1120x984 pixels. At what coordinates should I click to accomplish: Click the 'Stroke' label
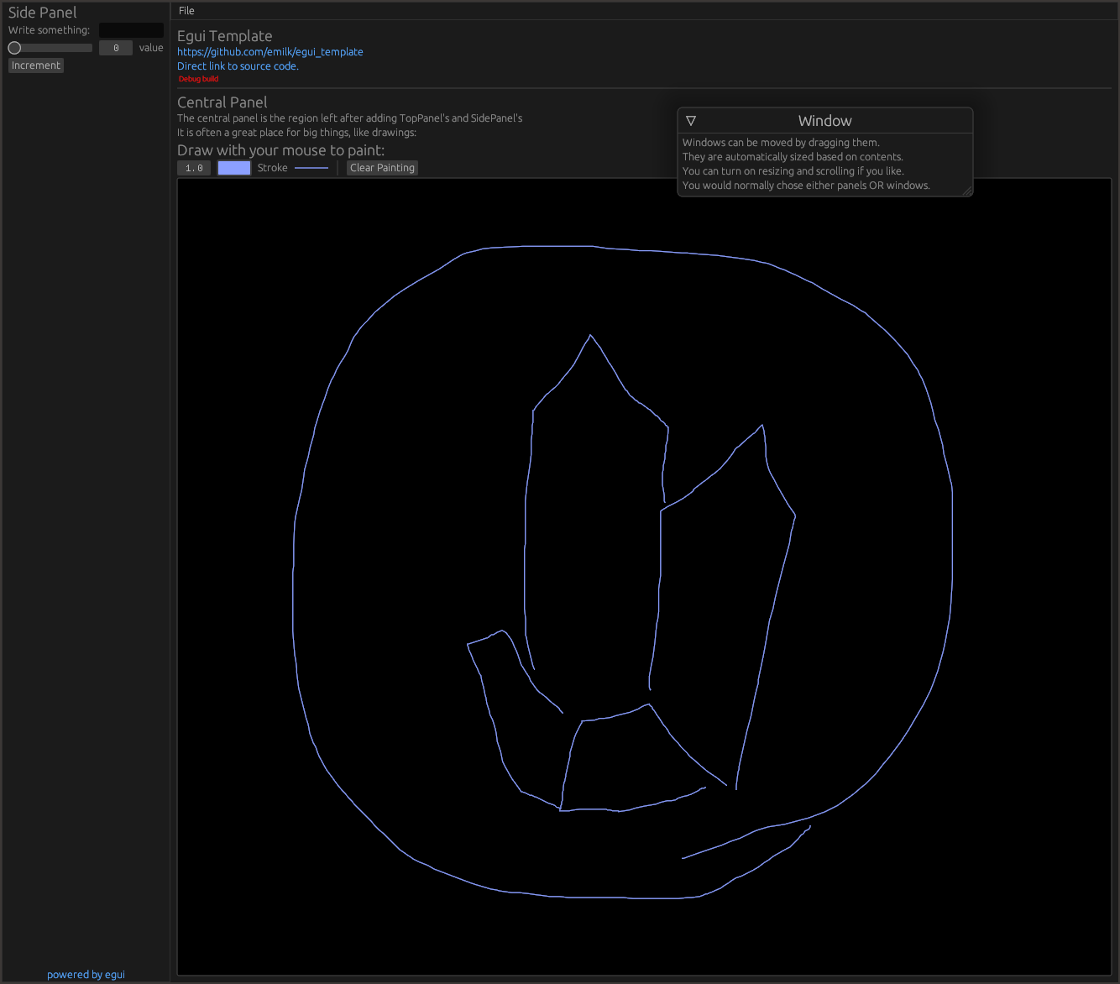[273, 168]
